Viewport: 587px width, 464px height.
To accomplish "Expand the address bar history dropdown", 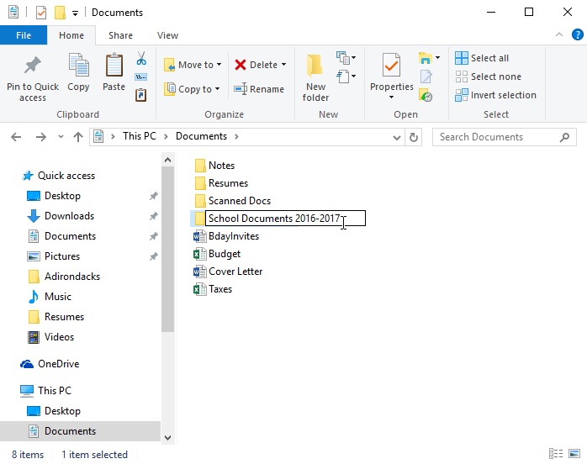I will pos(397,137).
